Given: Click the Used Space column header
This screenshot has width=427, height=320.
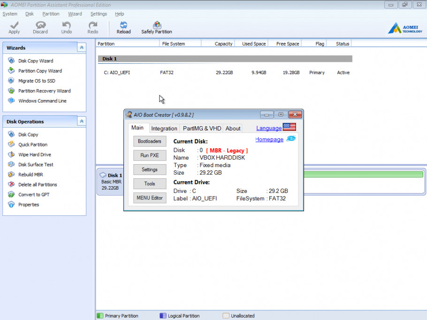Looking at the screenshot, I should pos(252,44).
